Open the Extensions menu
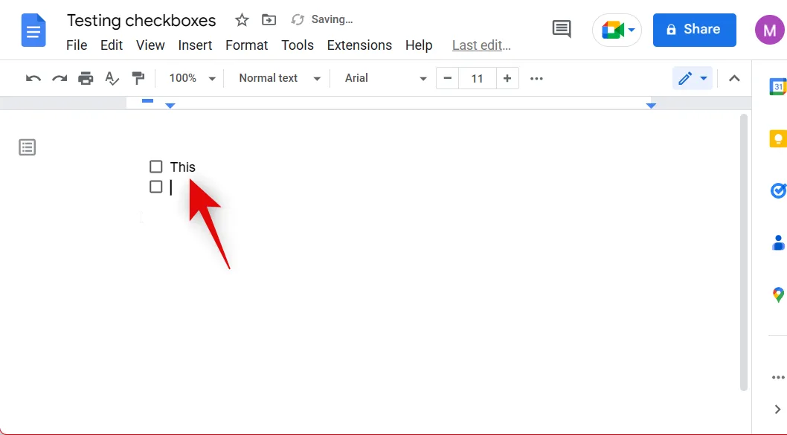This screenshot has width=787, height=435. pyautogui.click(x=359, y=45)
